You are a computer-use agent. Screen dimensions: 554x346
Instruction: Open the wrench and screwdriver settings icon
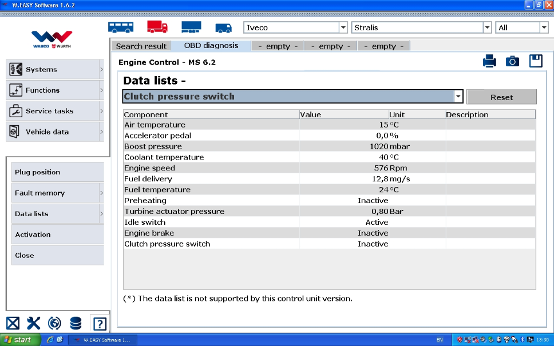click(34, 323)
